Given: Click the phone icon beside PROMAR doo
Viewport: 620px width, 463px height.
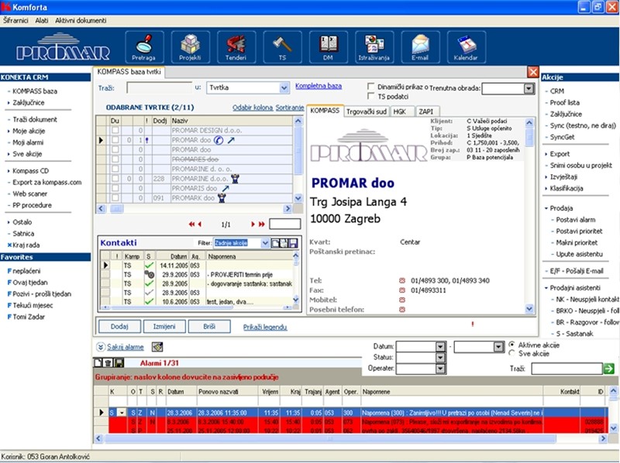Looking at the screenshot, I should click(219, 140).
